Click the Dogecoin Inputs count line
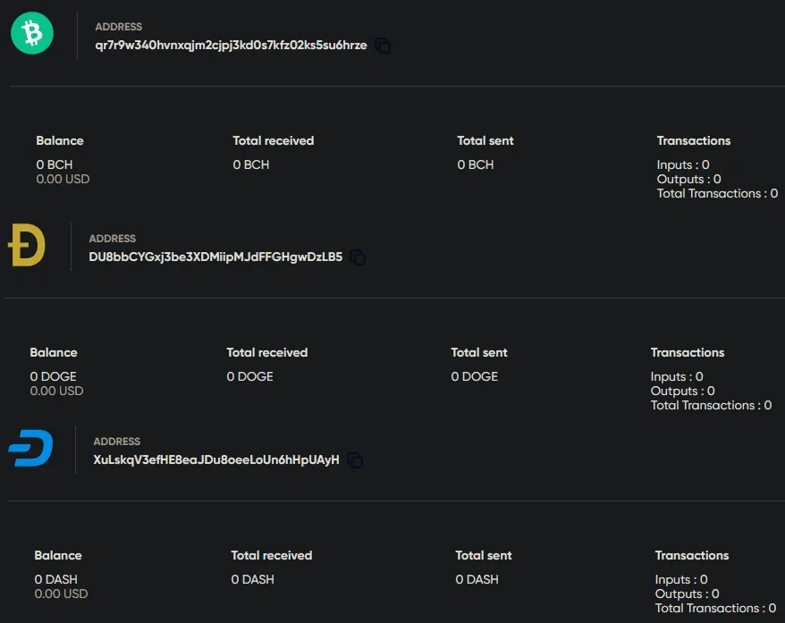Screen dimensions: 785x623 (x=676, y=376)
